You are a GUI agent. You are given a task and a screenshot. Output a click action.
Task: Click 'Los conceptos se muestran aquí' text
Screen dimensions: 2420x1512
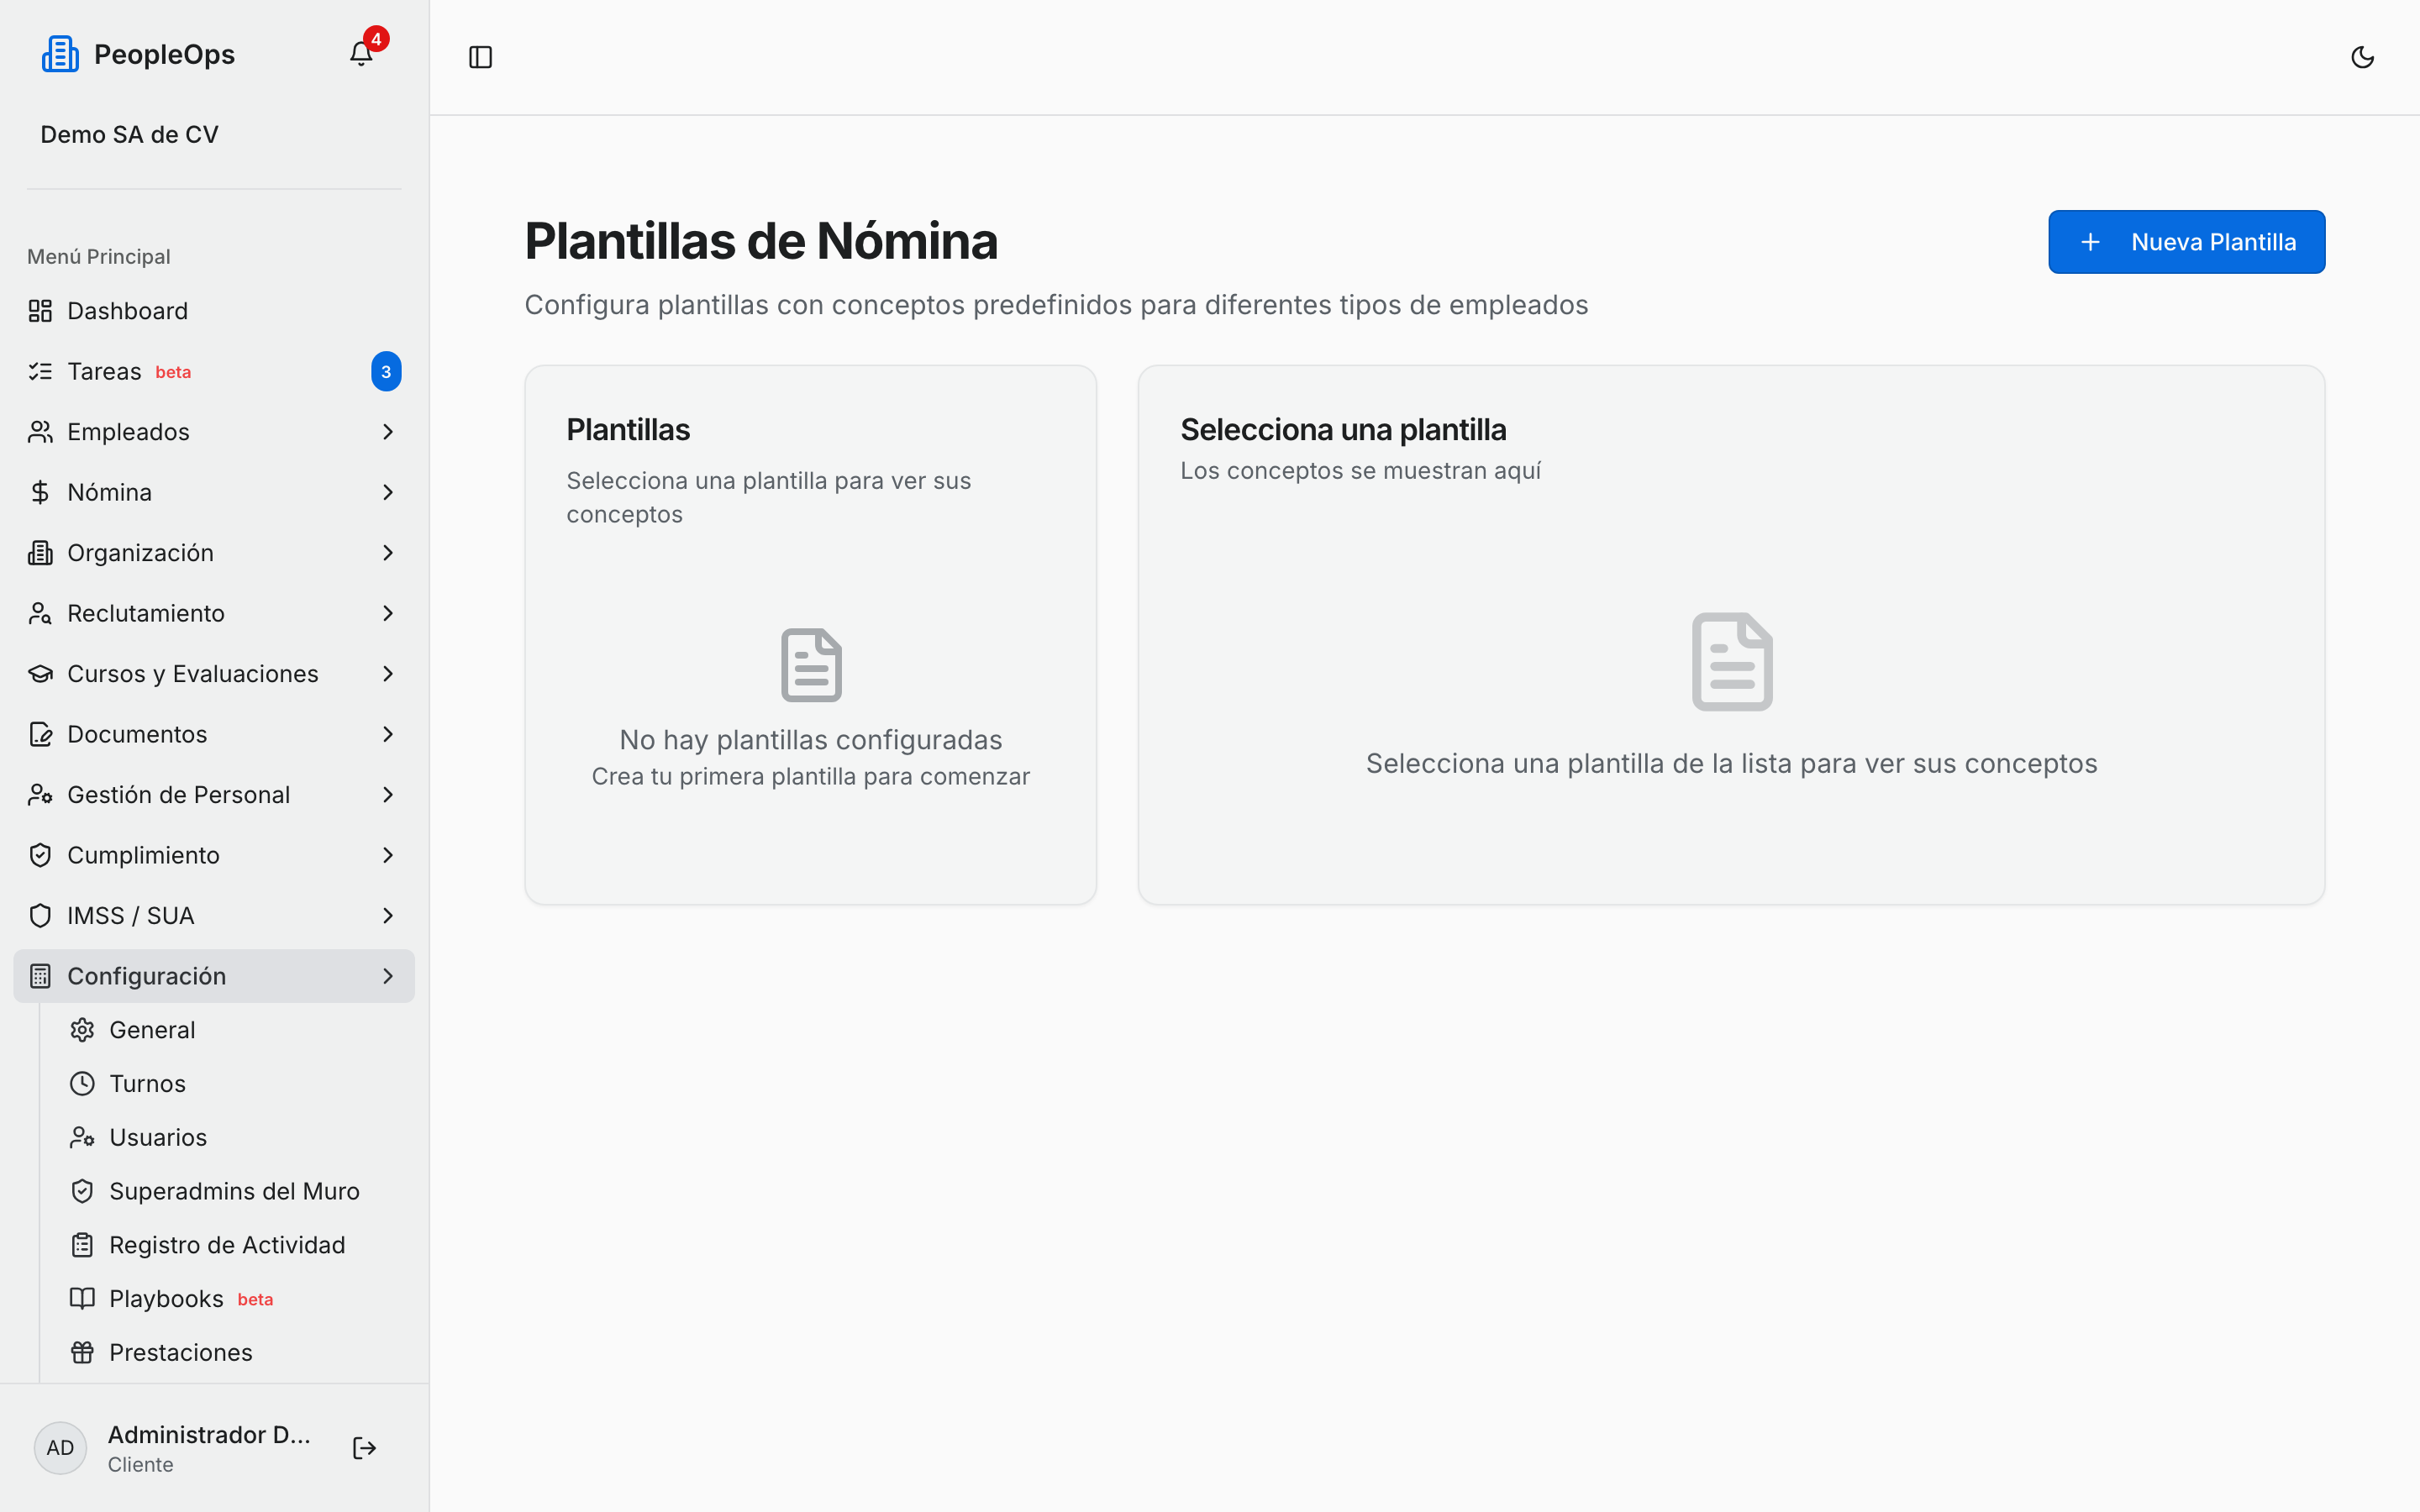click(1360, 471)
